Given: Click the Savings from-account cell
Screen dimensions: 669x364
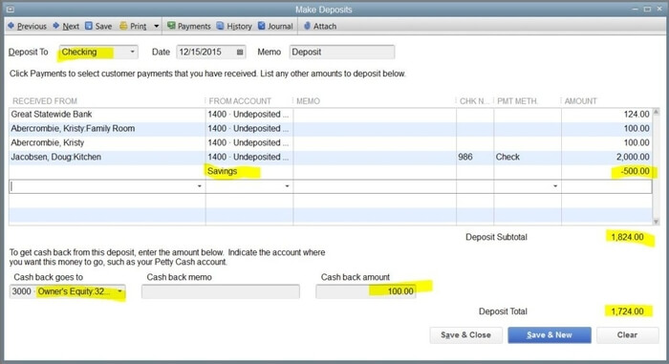Looking at the screenshot, I should pos(249,172).
